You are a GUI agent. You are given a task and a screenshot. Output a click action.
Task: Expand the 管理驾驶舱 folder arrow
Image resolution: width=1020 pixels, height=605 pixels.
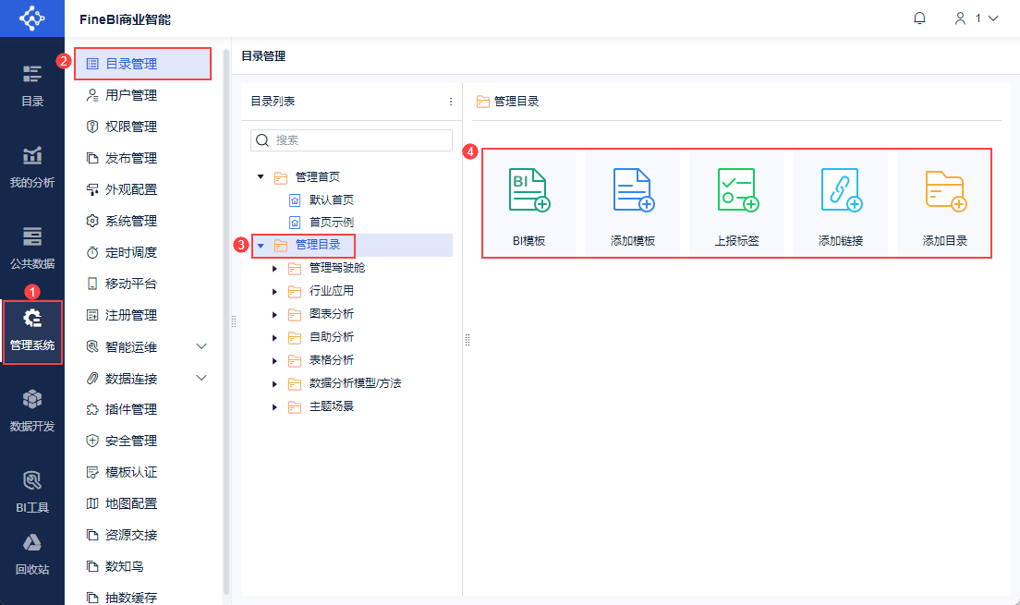(274, 268)
